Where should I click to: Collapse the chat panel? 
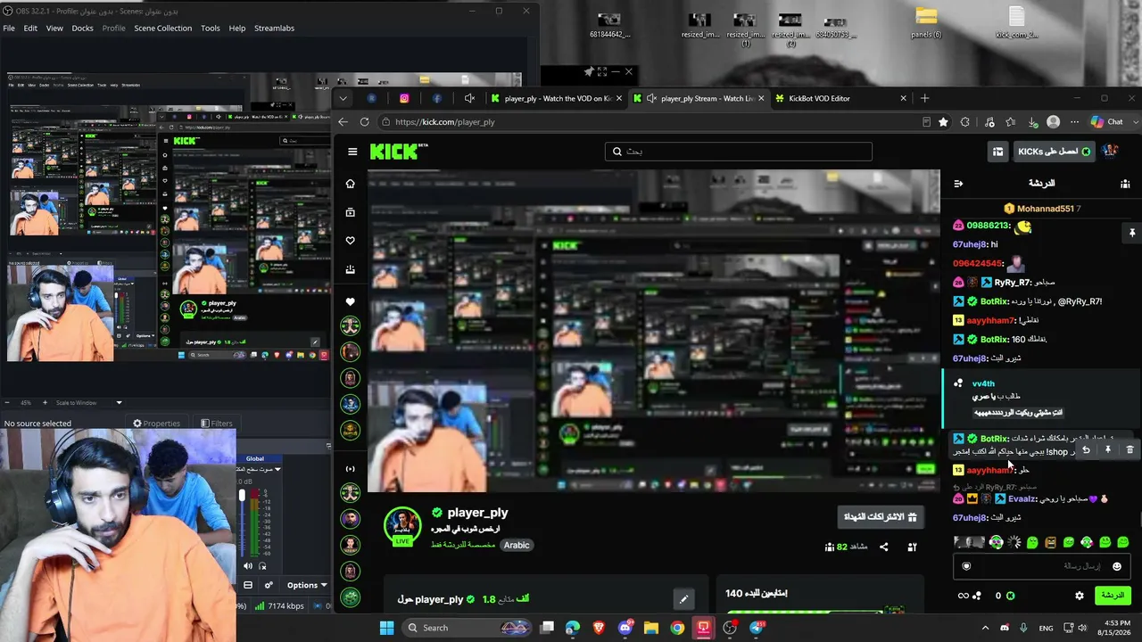[958, 184]
